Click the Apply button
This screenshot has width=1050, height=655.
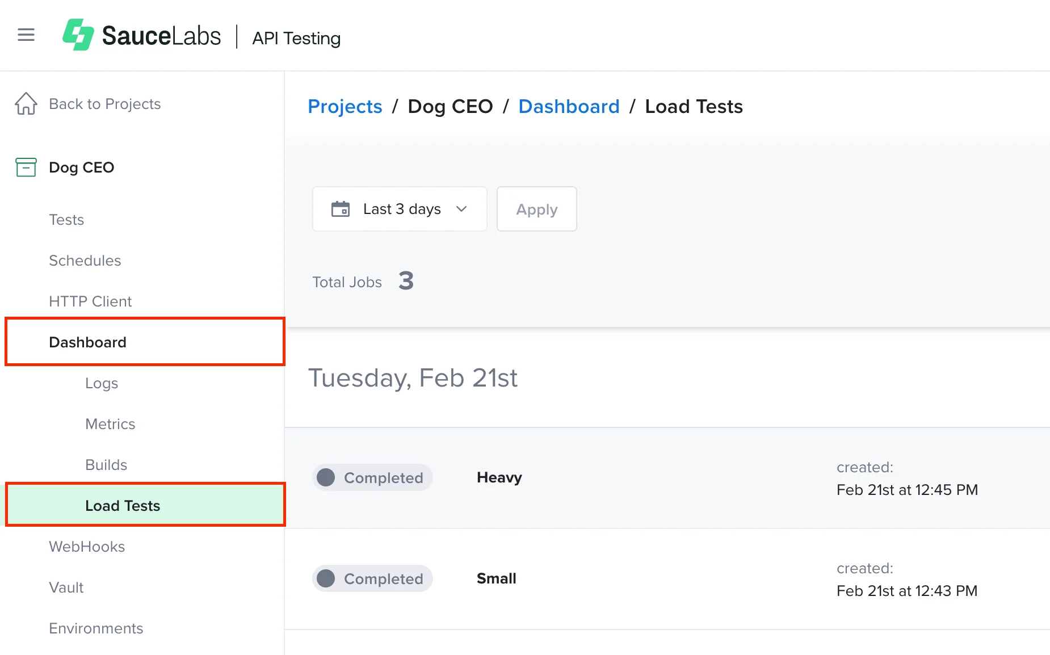[536, 209]
